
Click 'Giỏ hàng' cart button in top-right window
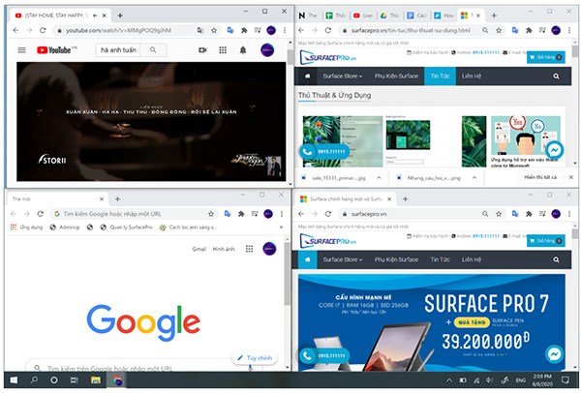[546, 57]
